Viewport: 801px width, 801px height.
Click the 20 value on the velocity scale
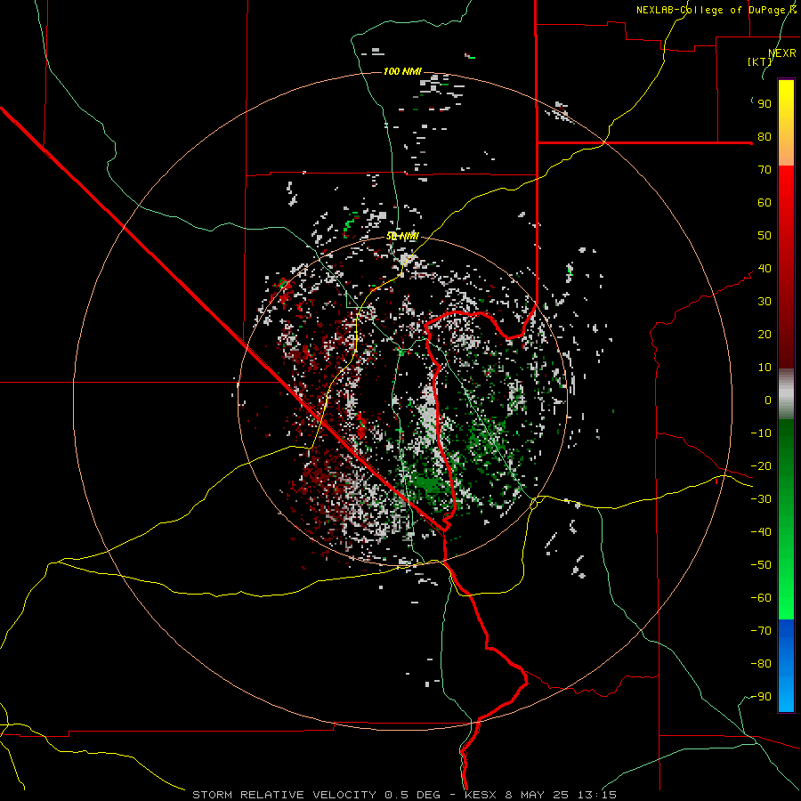[x=765, y=335]
